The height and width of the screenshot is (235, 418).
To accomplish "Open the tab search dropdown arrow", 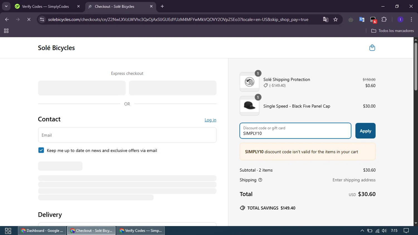I will coord(6,6).
